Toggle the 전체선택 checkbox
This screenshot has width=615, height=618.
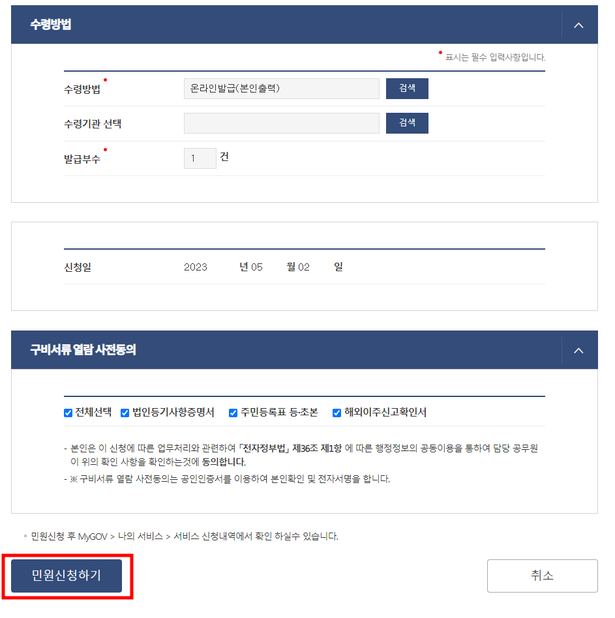[x=68, y=413]
